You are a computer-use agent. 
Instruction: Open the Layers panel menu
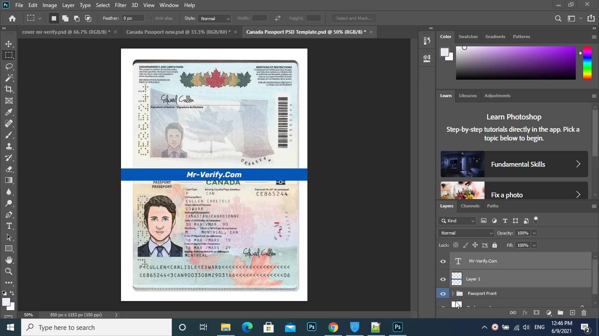click(594, 206)
